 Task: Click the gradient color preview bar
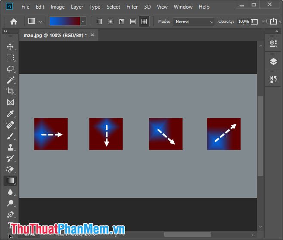point(65,22)
